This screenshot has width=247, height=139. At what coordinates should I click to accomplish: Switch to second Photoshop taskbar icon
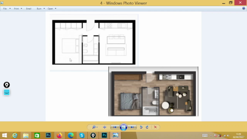tap(104, 136)
